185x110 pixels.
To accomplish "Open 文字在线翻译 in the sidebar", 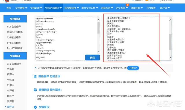I will coord(14,64).
